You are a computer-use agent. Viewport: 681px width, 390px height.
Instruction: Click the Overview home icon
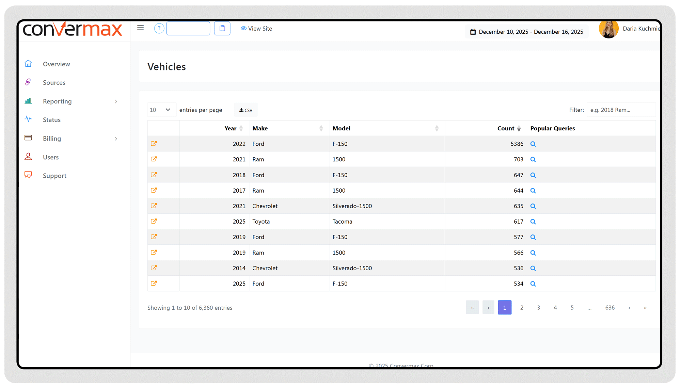(x=28, y=64)
